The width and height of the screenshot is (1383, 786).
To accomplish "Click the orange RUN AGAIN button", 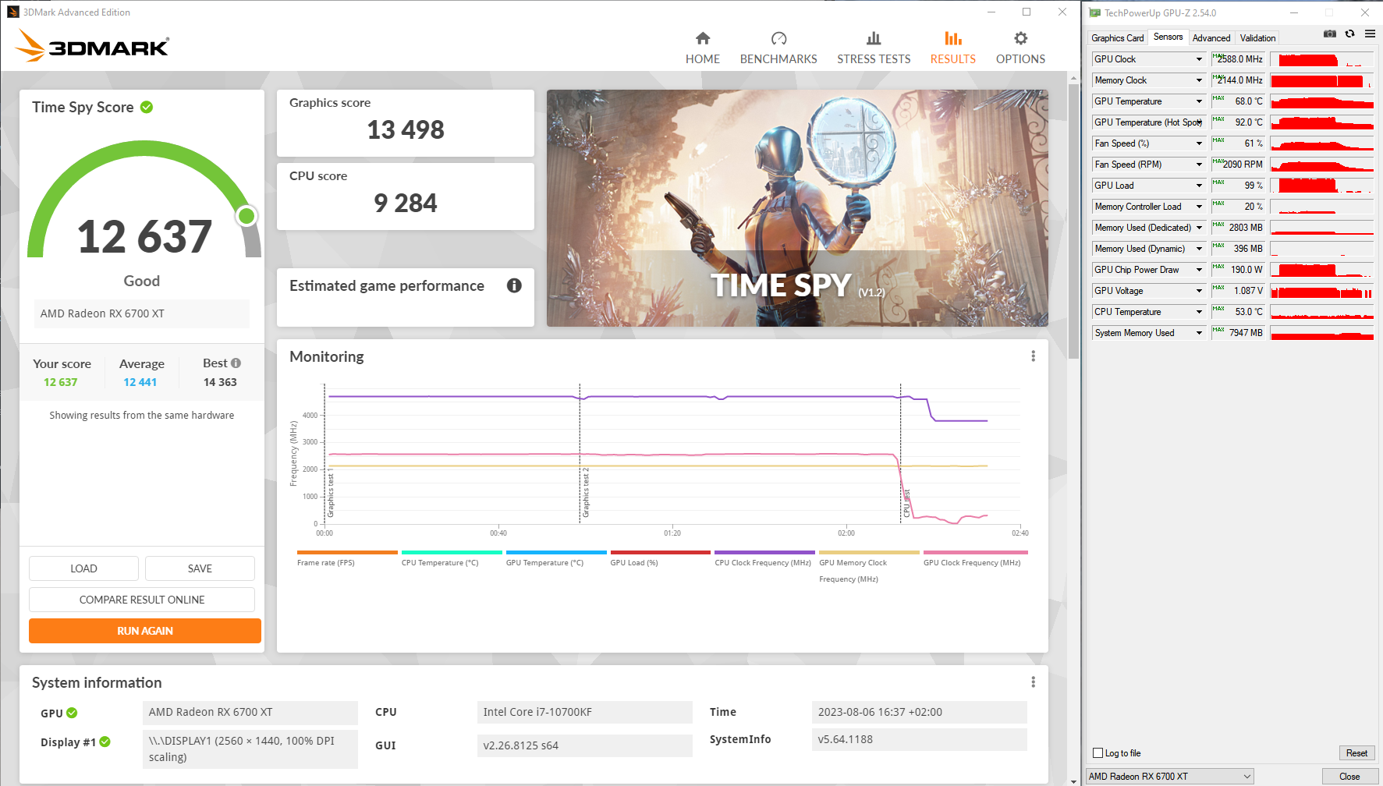I will (145, 631).
